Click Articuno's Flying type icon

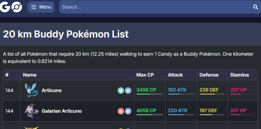(x=128, y=90)
